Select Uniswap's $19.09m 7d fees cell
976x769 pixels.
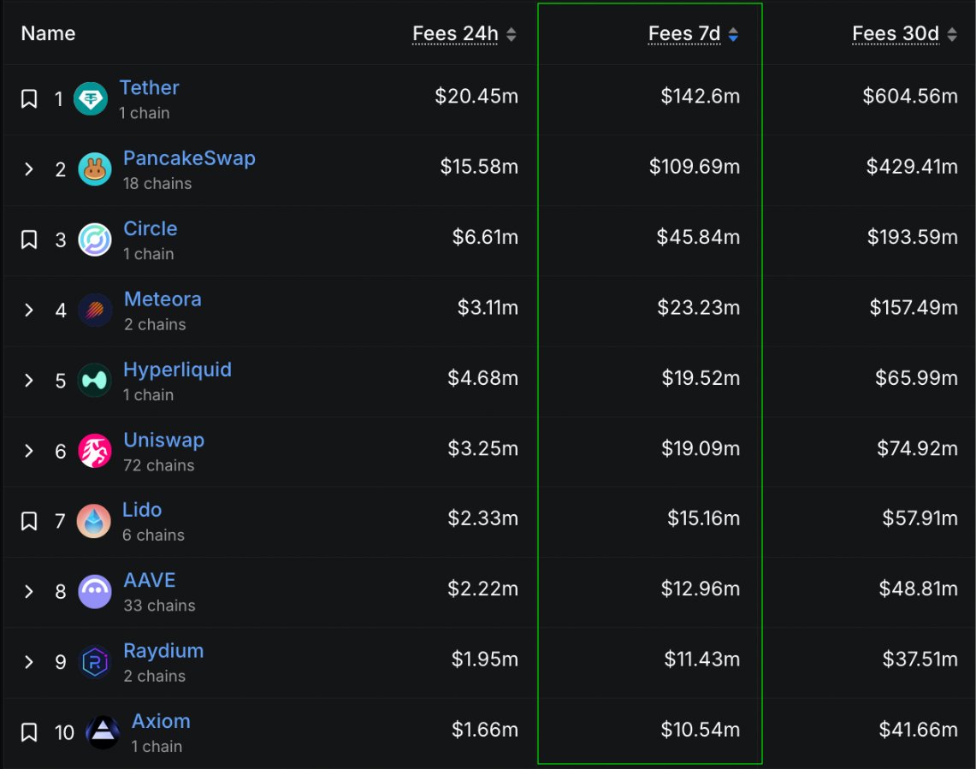click(x=701, y=447)
